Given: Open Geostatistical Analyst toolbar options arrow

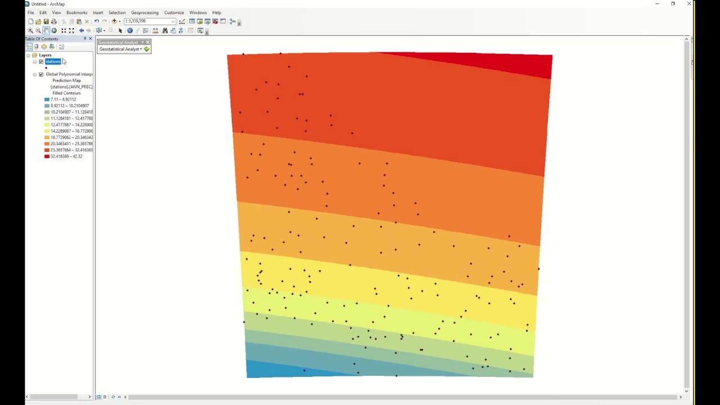Looking at the screenshot, I should pos(142,42).
